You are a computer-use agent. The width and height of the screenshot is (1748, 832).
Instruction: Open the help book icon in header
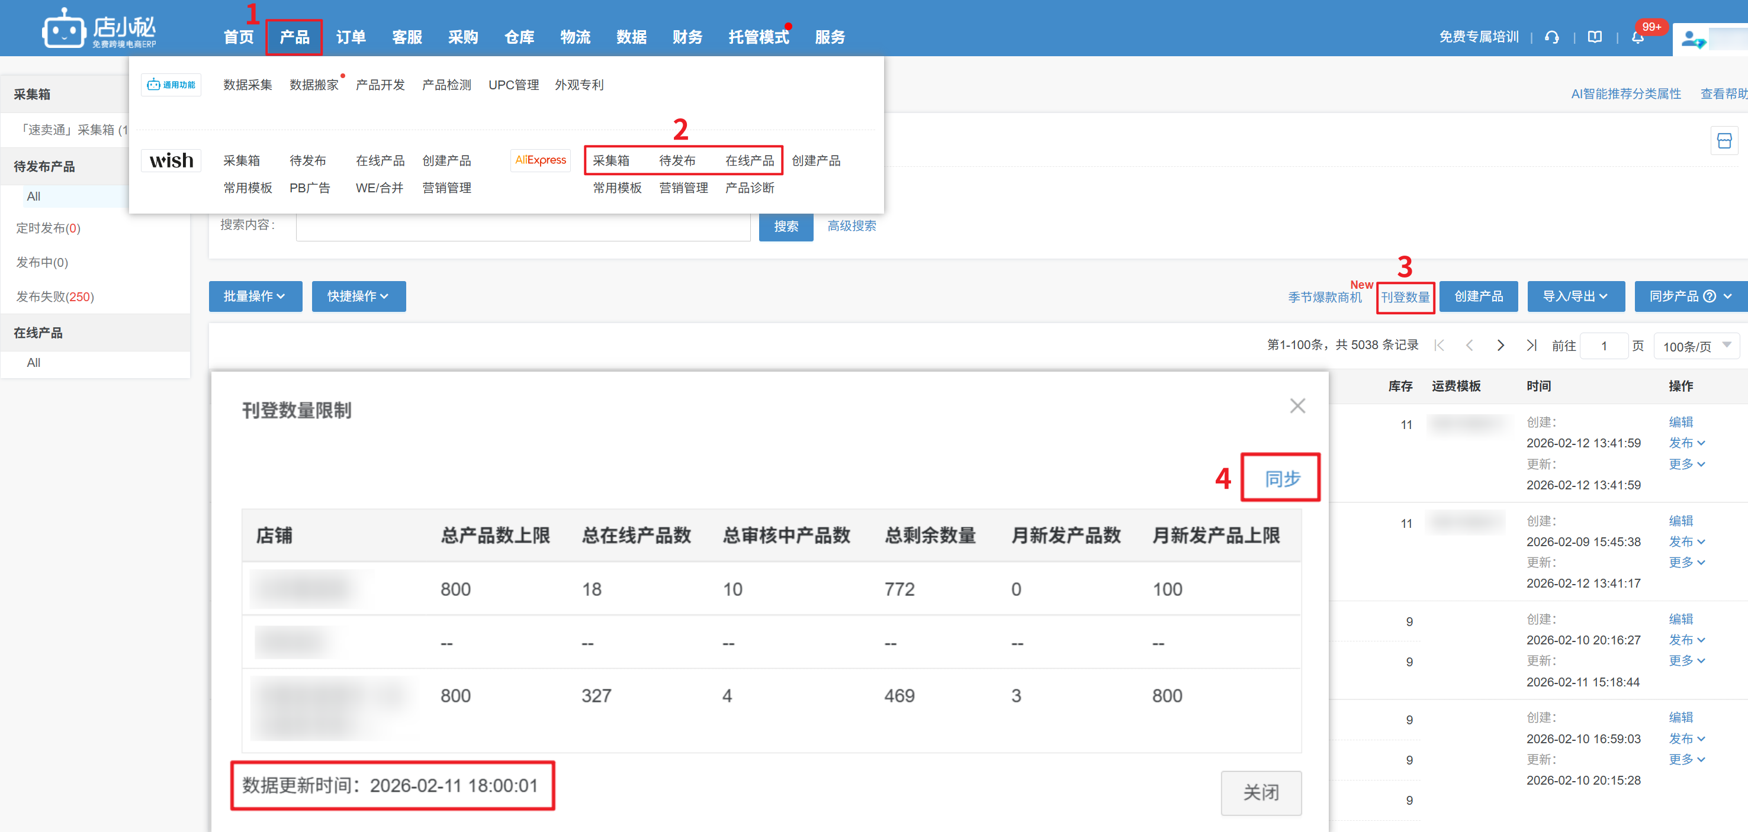point(1595,37)
